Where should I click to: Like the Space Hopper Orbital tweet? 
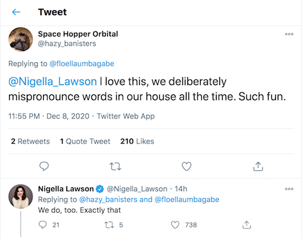point(187,167)
